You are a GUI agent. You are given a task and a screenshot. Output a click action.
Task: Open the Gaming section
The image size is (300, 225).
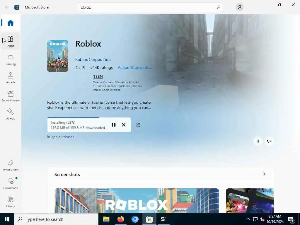11,60
